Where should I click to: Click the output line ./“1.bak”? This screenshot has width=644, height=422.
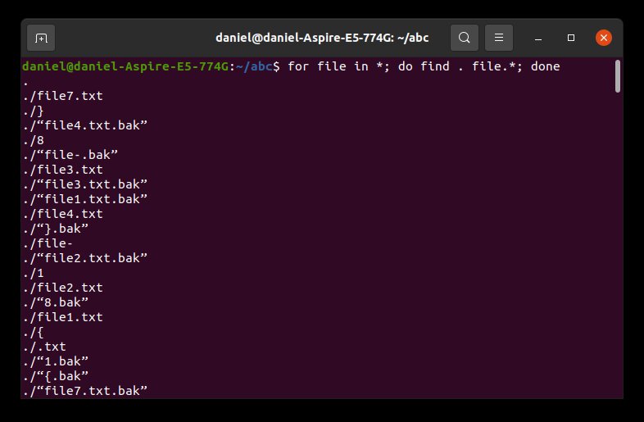click(x=56, y=361)
